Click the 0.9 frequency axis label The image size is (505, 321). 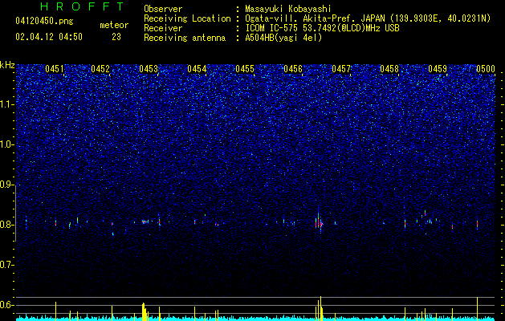[x=6, y=185]
